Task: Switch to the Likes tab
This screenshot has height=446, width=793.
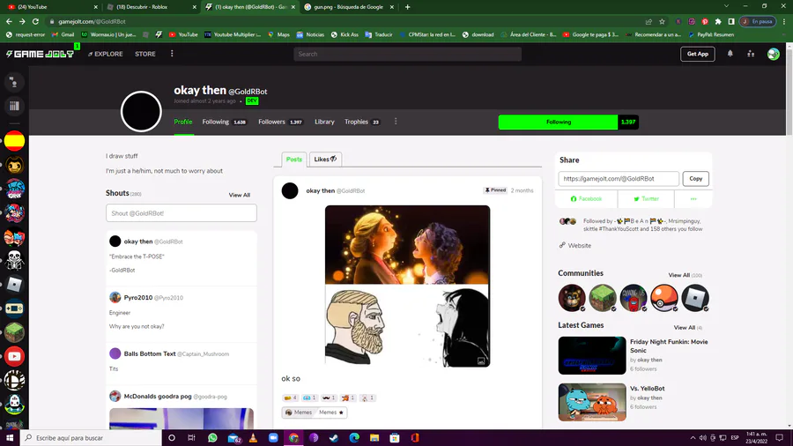Action: click(325, 159)
